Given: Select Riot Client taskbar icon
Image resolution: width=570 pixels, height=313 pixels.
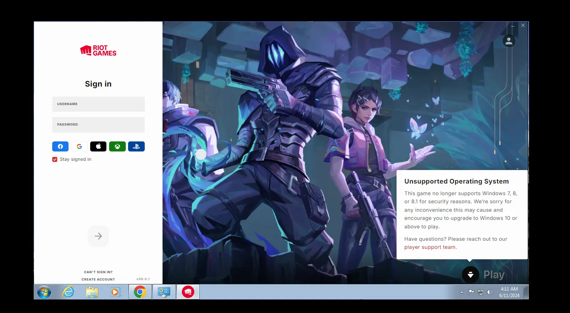Looking at the screenshot, I should point(188,292).
